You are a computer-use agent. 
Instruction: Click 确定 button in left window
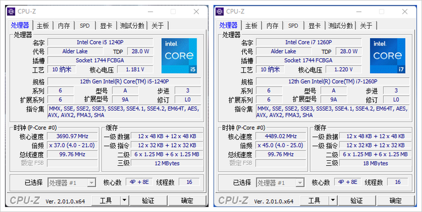[187, 200]
